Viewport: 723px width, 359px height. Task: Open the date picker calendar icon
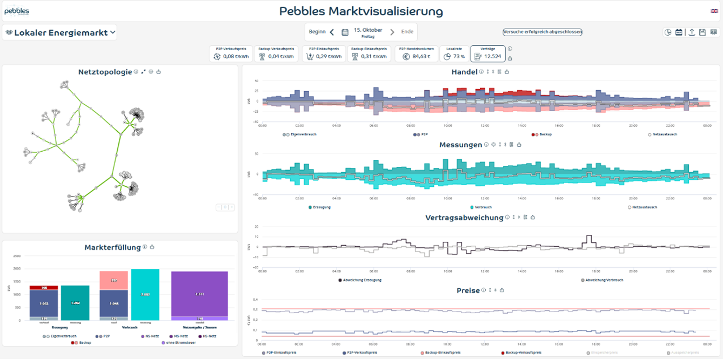coord(345,32)
